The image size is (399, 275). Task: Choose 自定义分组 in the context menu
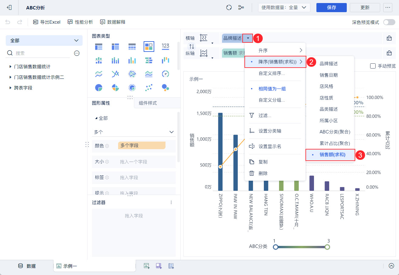[275, 100]
